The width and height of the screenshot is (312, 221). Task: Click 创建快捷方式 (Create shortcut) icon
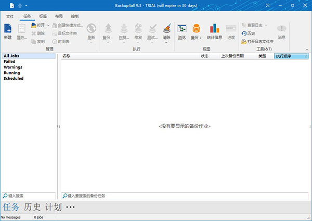(55, 26)
